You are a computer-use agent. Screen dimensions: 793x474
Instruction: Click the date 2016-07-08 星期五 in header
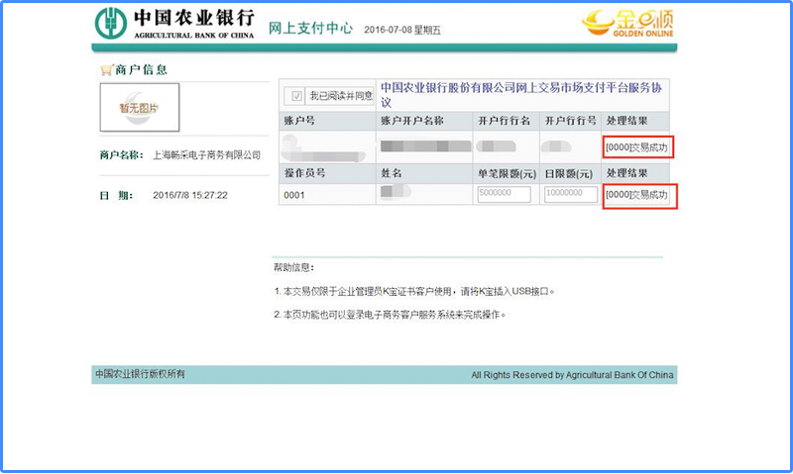click(402, 31)
